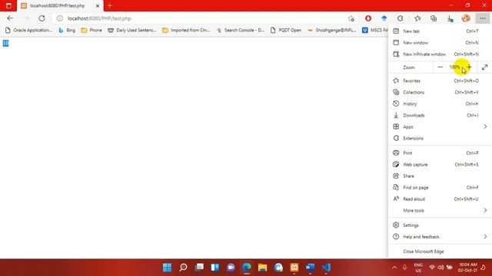Open Teams Chat taskbar icon
The height and width of the screenshot is (276, 492).
(231, 268)
